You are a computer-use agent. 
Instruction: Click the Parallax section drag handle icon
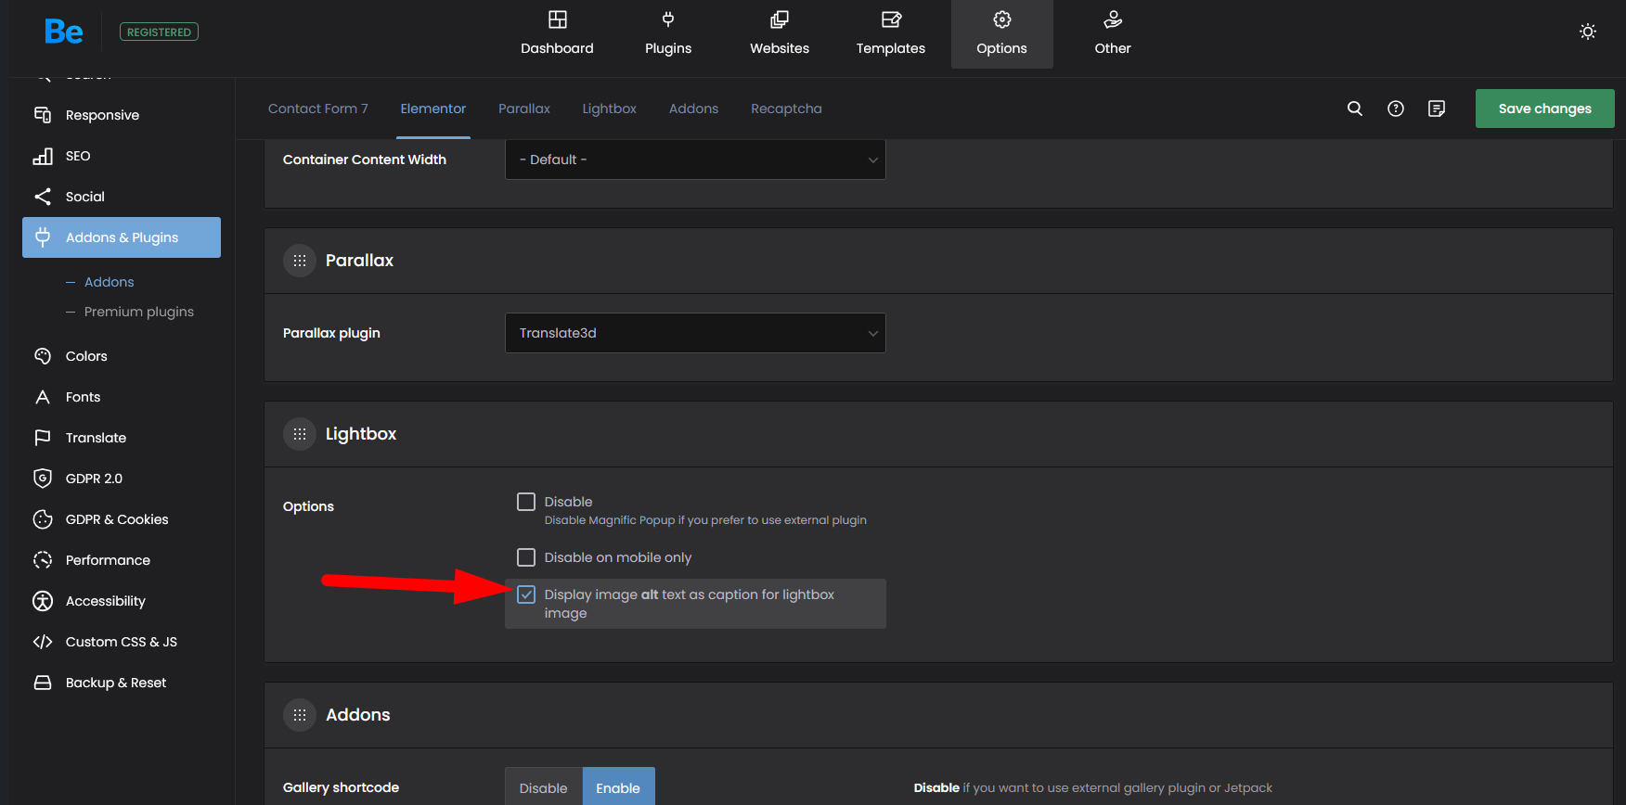[299, 261]
